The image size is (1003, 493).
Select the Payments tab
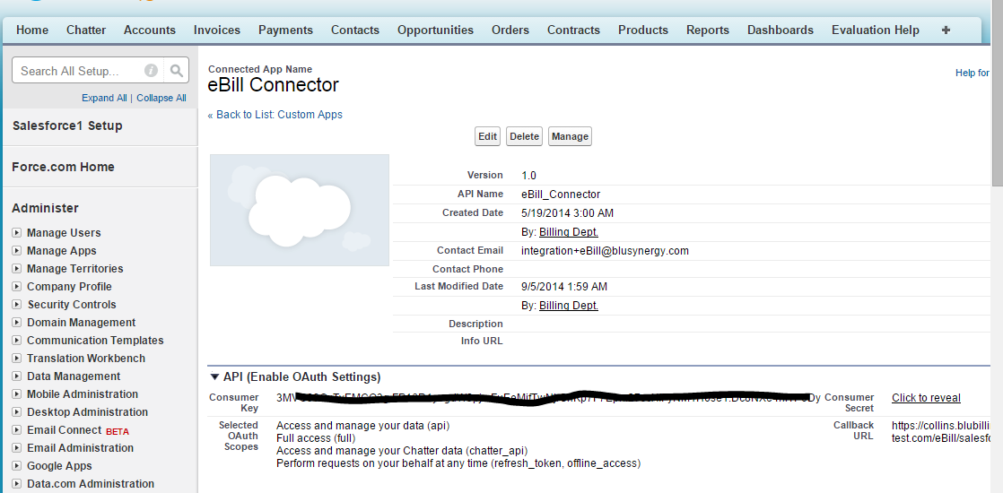285,30
